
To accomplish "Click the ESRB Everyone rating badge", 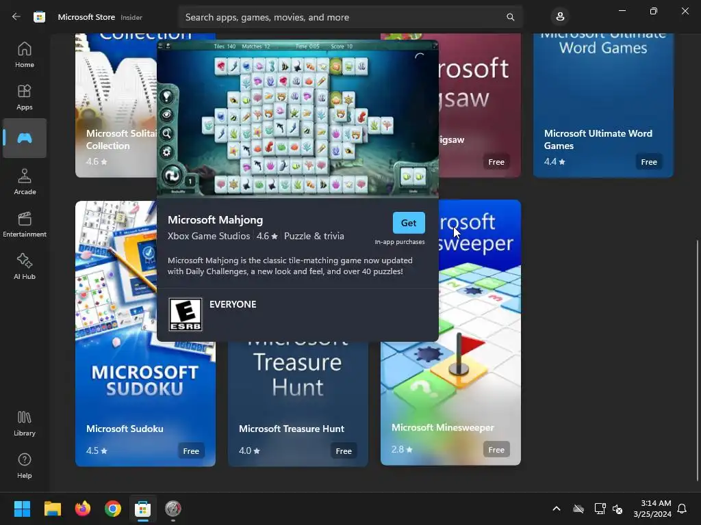I will (186, 314).
